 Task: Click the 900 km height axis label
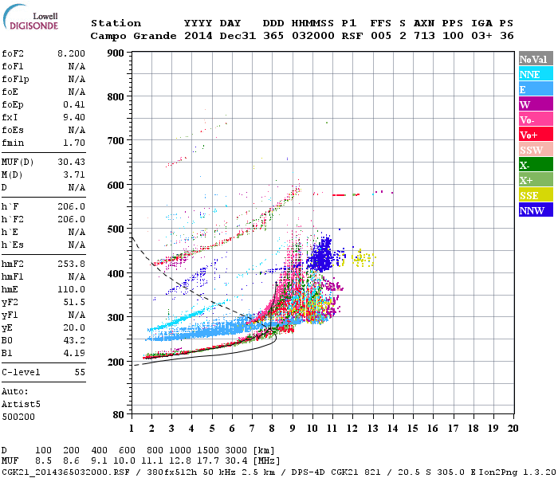pyautogui.click(x=116, y=53)
